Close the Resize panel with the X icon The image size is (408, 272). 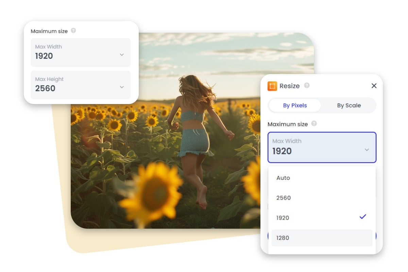click(374, 86)
